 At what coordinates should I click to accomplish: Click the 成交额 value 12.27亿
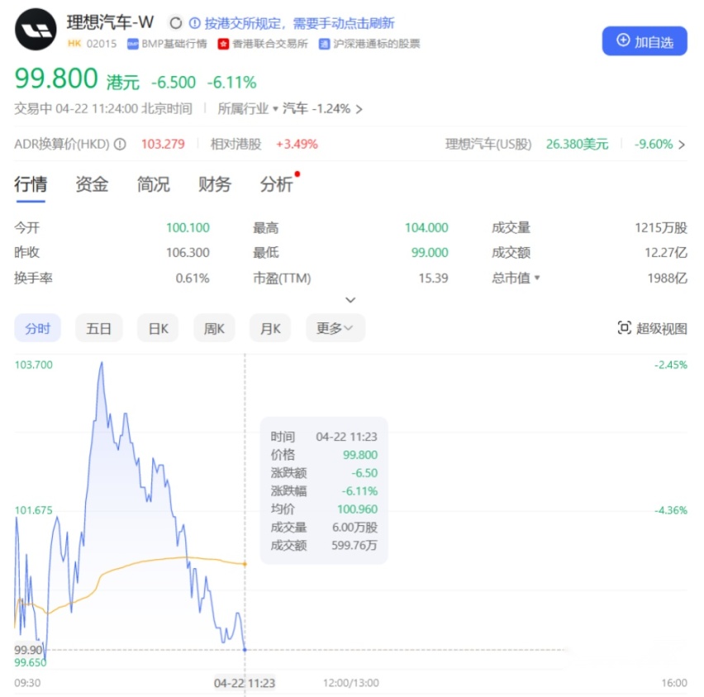[666, 252]
